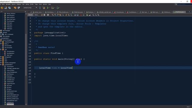The width and height of the screenshot is (192, 108).
Task: Switch to the Factorial.java tab
Action: [50, 12]
